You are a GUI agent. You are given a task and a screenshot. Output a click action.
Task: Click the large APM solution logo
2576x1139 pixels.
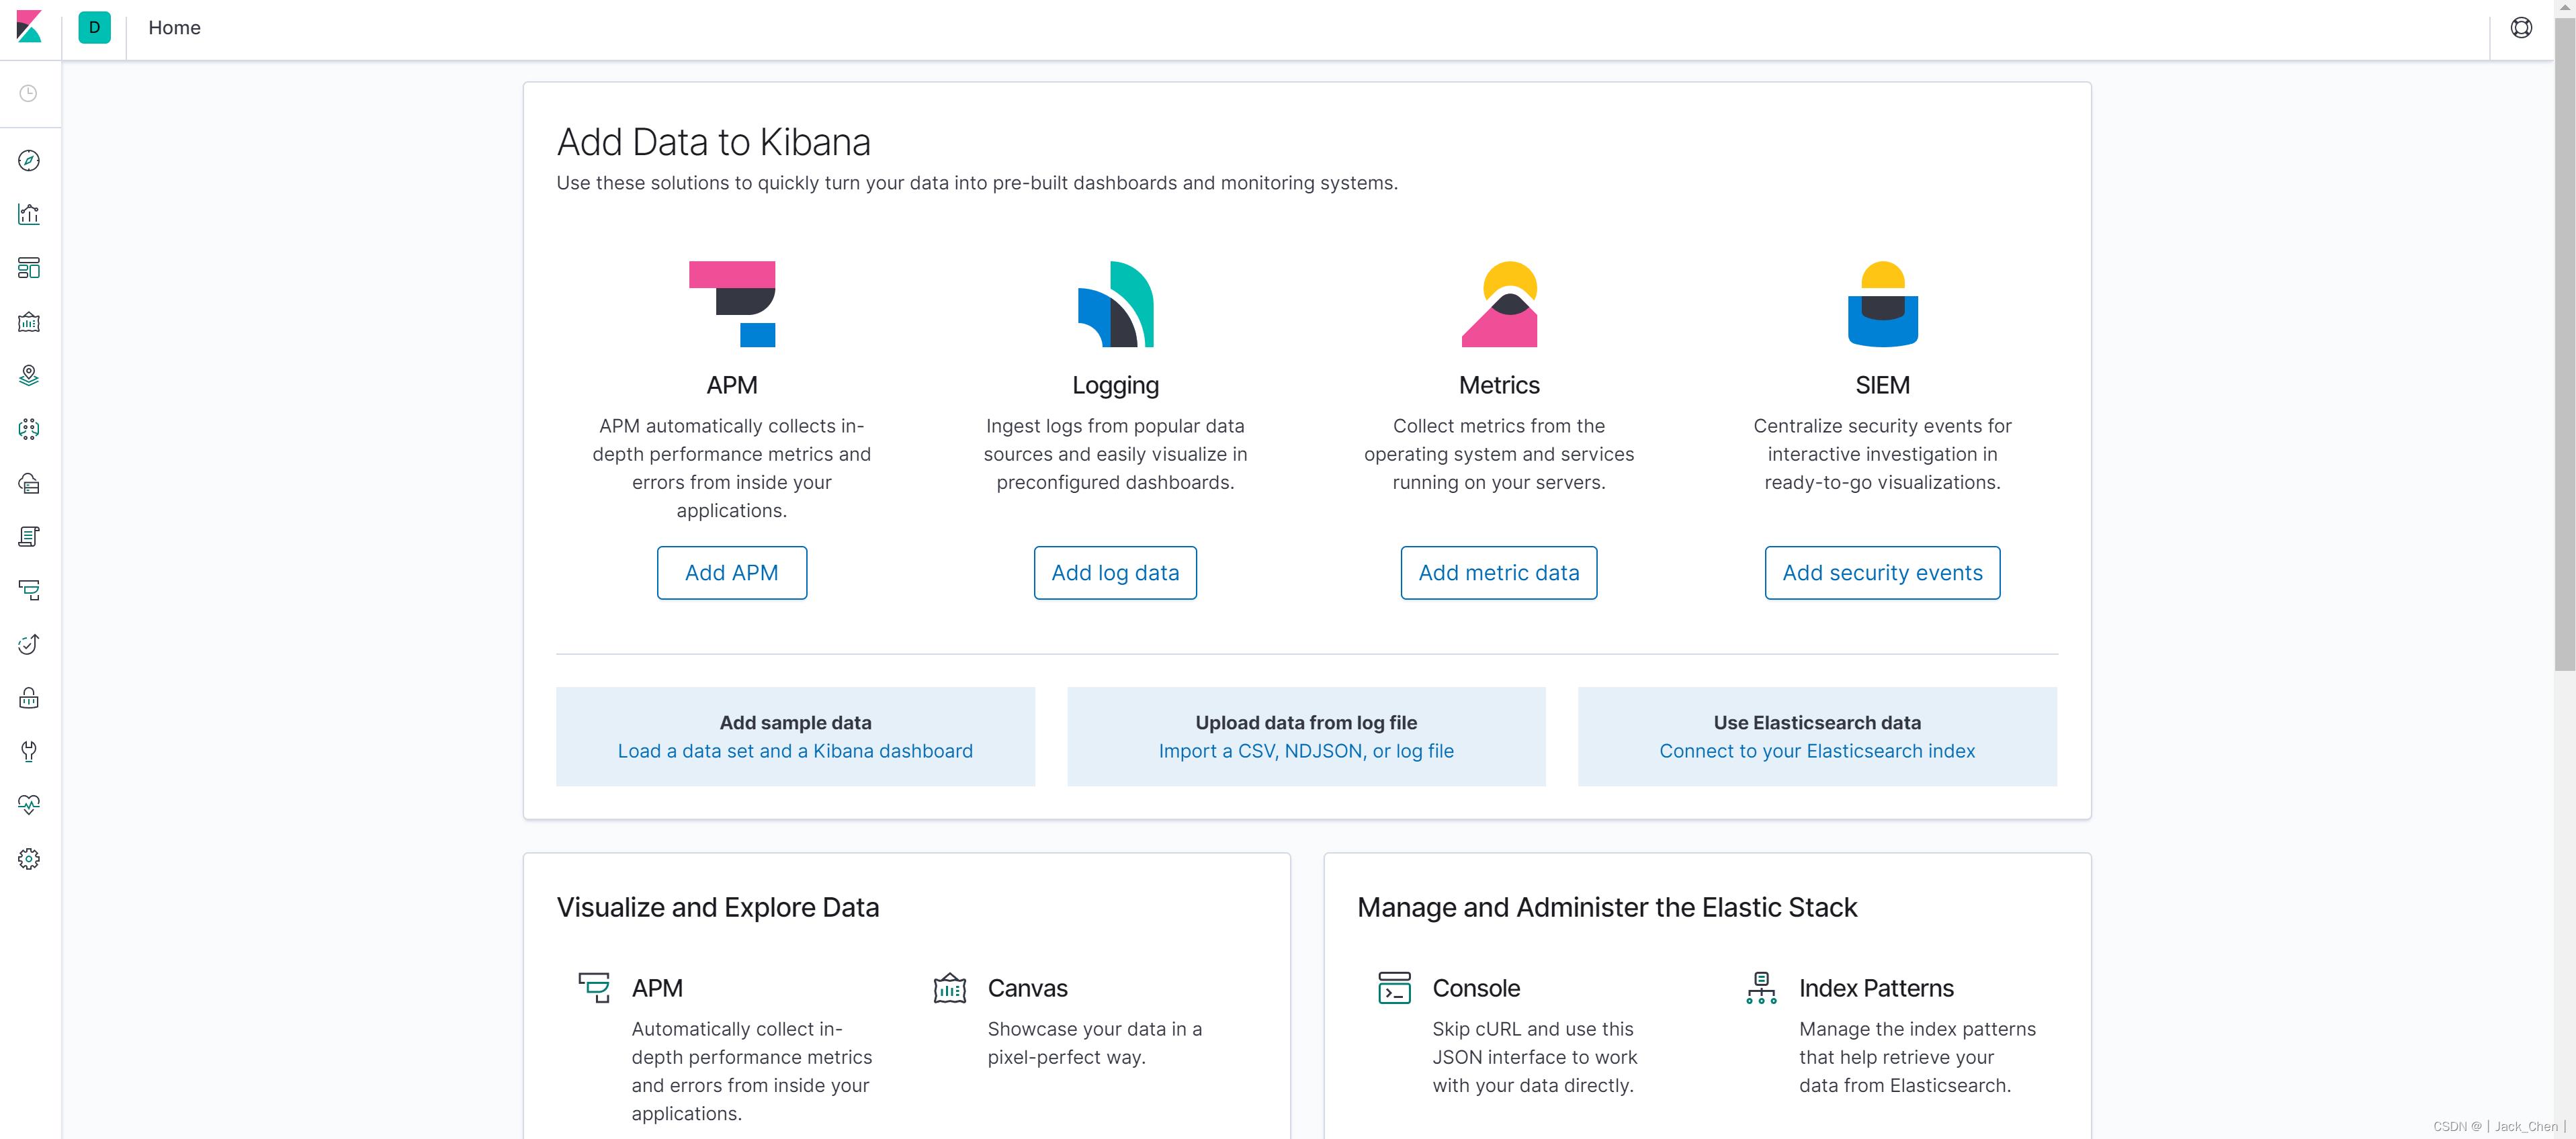732,304
